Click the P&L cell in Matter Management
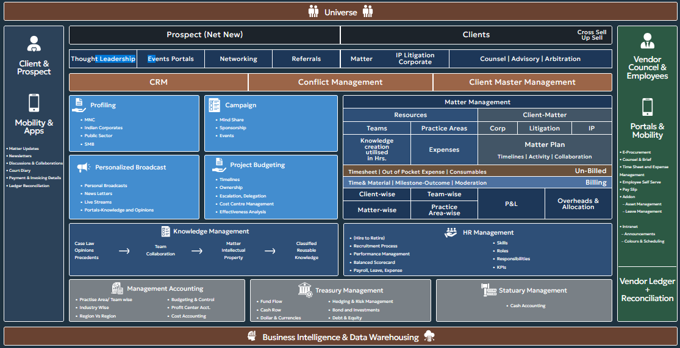 click(511, 204)
